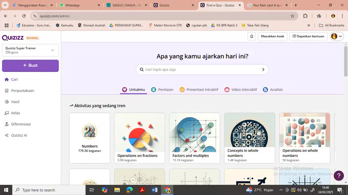
Task: Open Quizizz AI from sidebar
Action: click(19, 135)
